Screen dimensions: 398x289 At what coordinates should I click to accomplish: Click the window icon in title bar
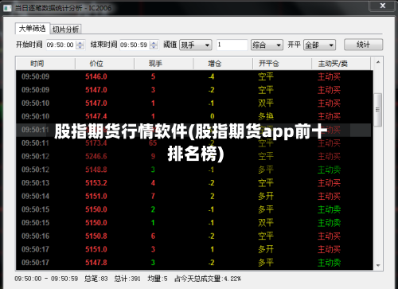point(7,8)
